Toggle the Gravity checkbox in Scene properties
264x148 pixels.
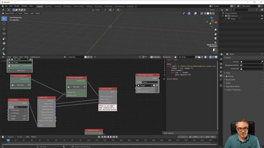tap(226, 76)
